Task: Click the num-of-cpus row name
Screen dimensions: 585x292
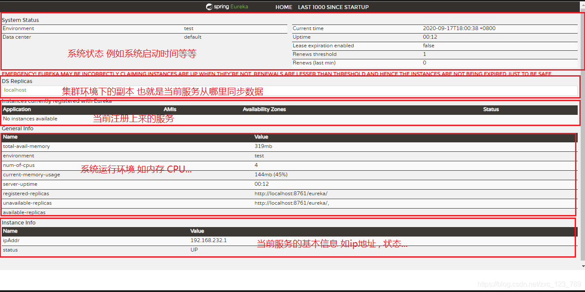Action: 19,165
